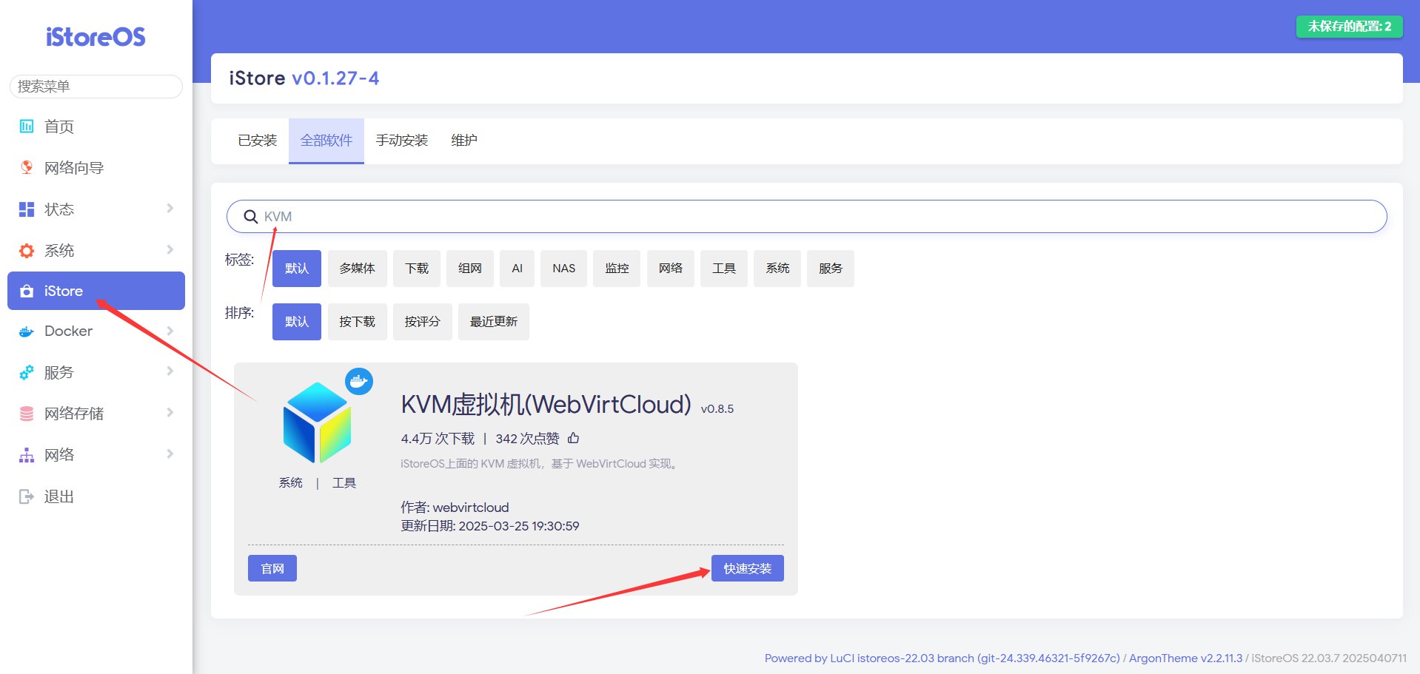Click the iStore v0.1.27-4 heading
This screenshot has height=674, width=1420.
(x=304, y=78)
